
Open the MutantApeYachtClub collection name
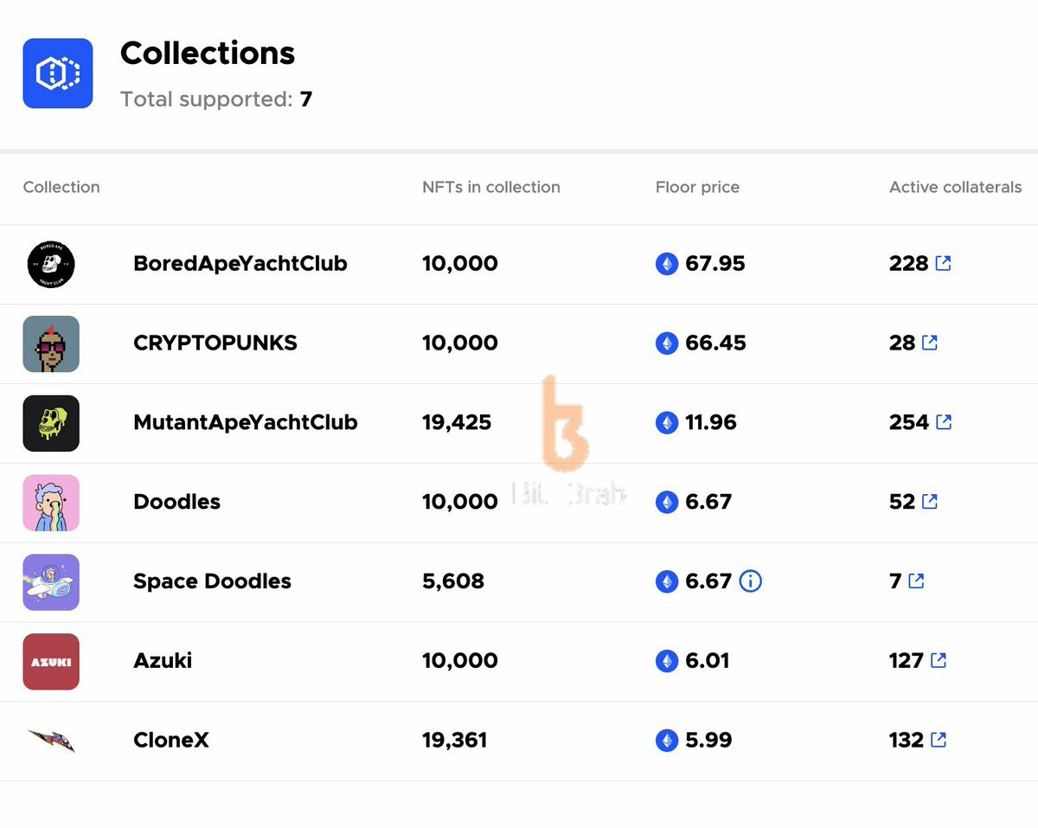point(246,423)
